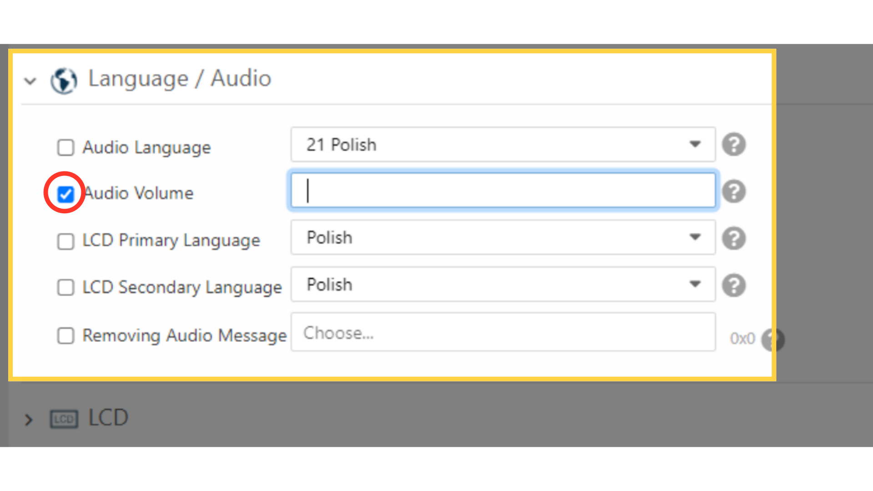
Task: Click the 0x0 value text
Action: pos(743,339)
